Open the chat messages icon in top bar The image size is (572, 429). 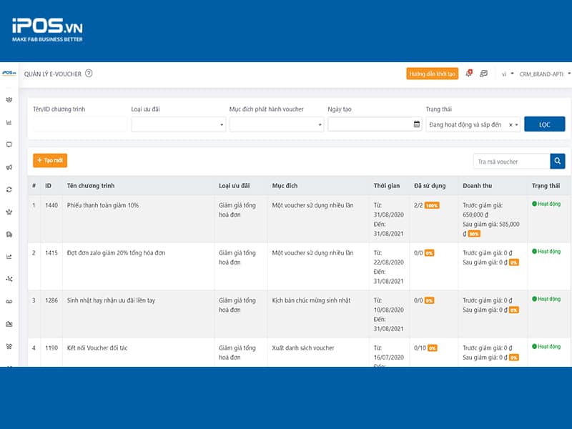pos(483,72)
